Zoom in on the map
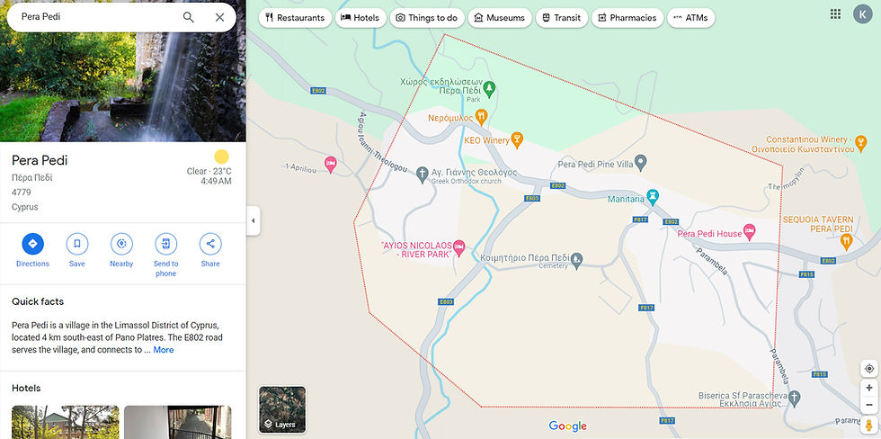Viewport: 881px width, 439px height. click(x=869, y=388)
